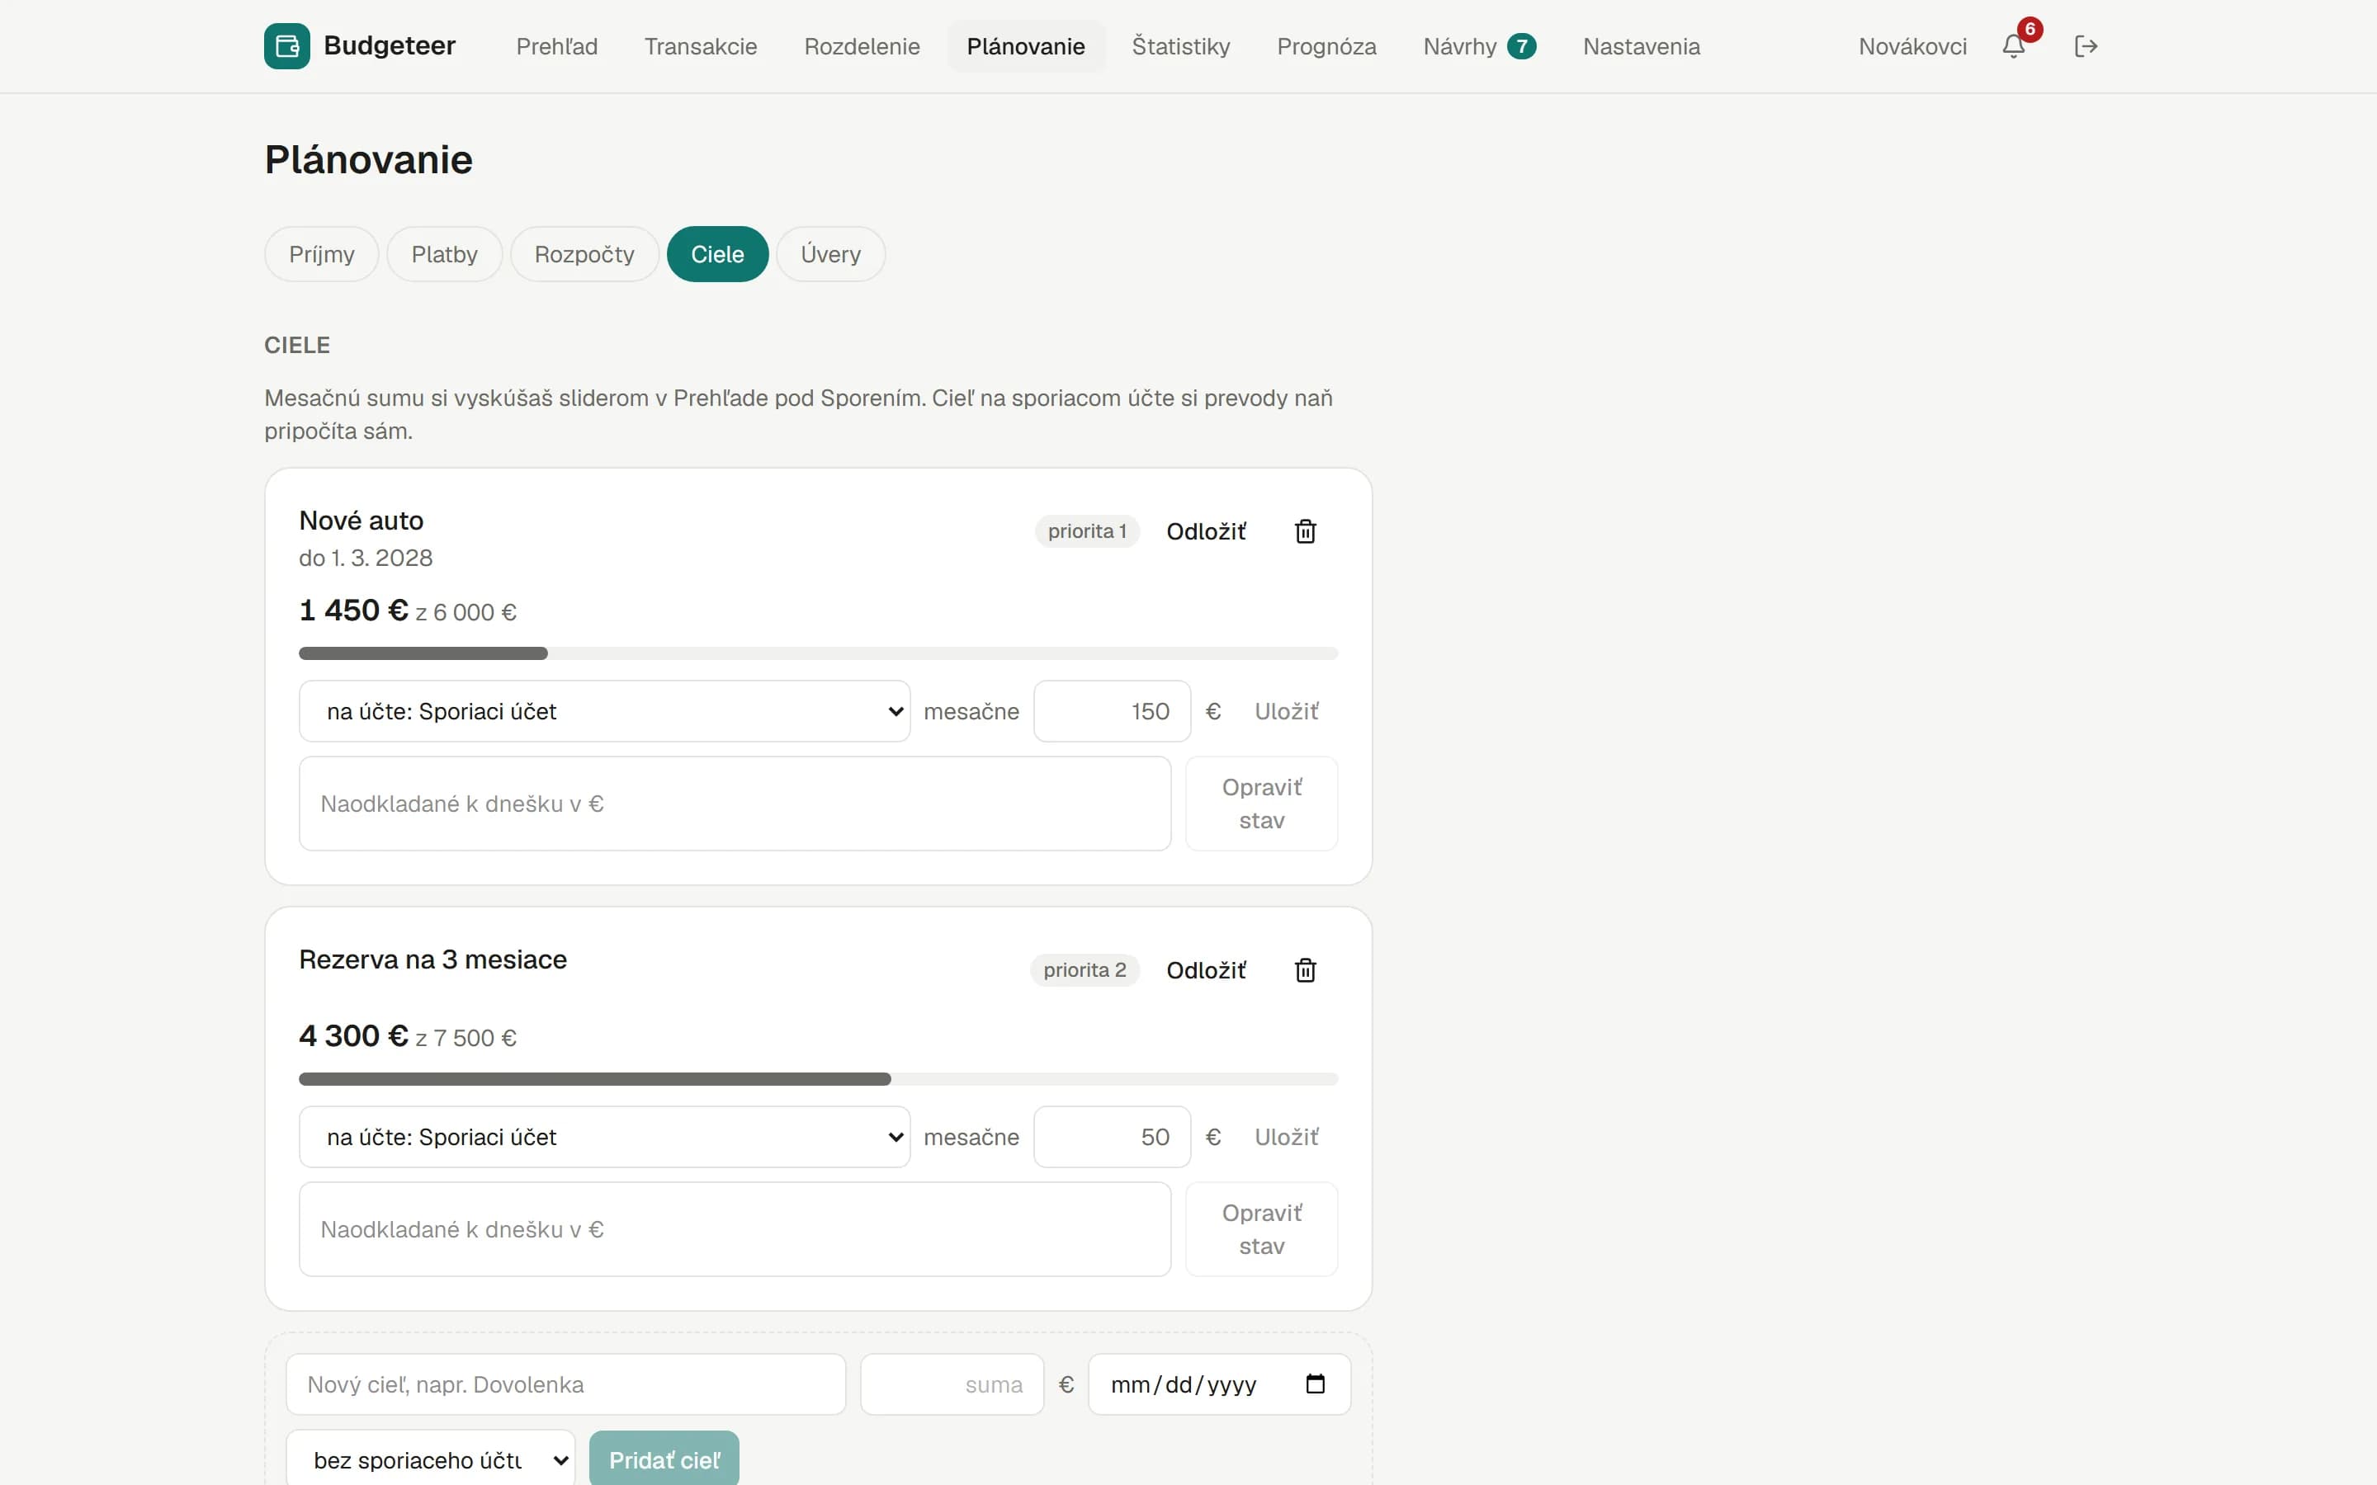Open Prehľad in top navigation

(x=557, y=46)
